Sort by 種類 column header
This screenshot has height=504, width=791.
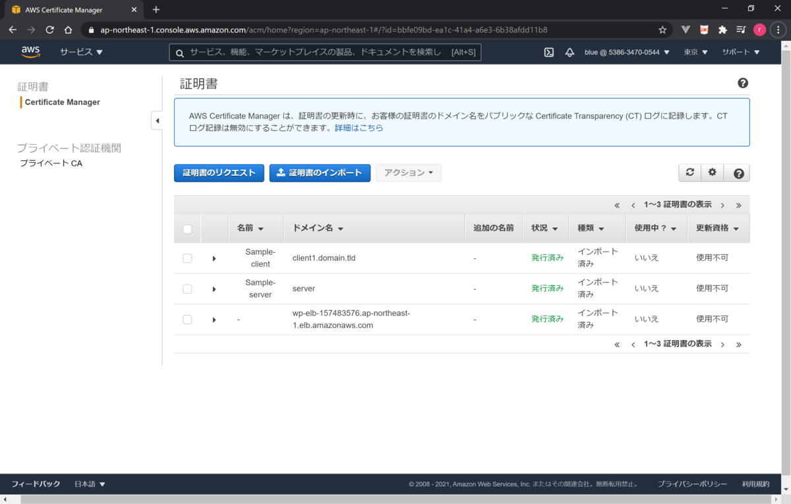click(x=591, y=228)
